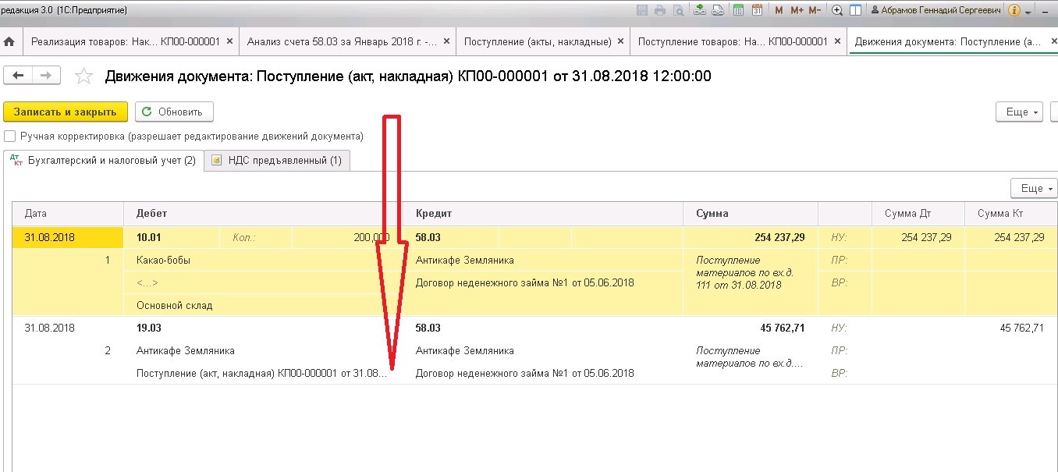Viewport: 1058px width, 472px height.
Task: Close the Анализ счета 58.03 tab
Action: tap(447, 41)
